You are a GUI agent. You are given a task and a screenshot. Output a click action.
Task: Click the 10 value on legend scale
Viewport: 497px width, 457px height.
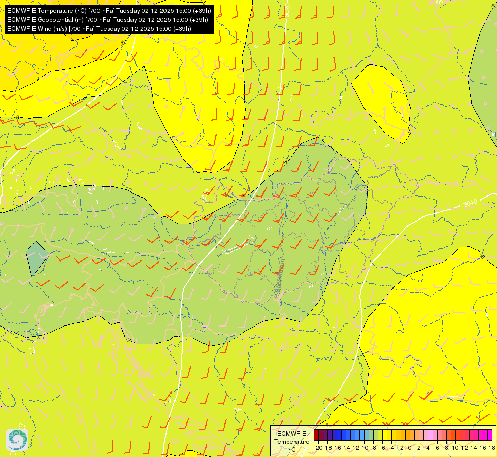click(455, 448)
